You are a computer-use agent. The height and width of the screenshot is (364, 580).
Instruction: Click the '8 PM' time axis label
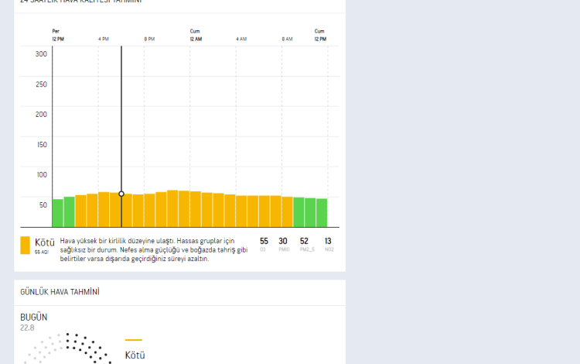pos(149,39)
